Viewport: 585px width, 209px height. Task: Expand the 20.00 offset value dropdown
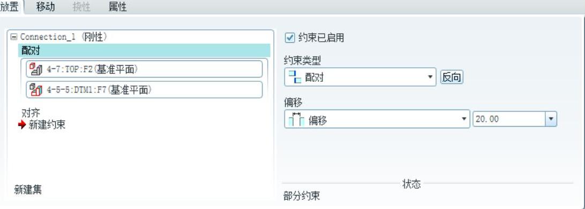(551, 120)
